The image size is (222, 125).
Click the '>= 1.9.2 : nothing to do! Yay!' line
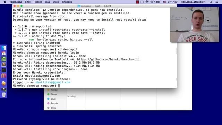[x=39, y=36]
